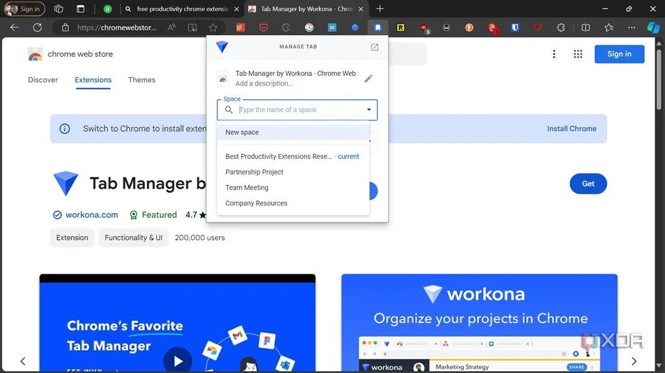Click the red extension icon with badge
Image resolution: width=665 pixels, height=373 pixels.
click(492, 28)
